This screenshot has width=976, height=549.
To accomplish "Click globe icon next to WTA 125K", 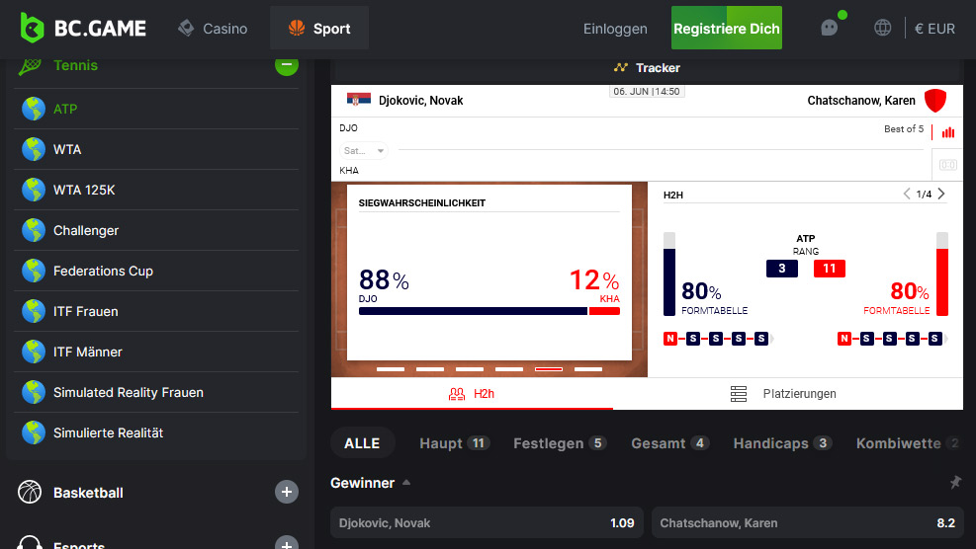I will [34, 190].
